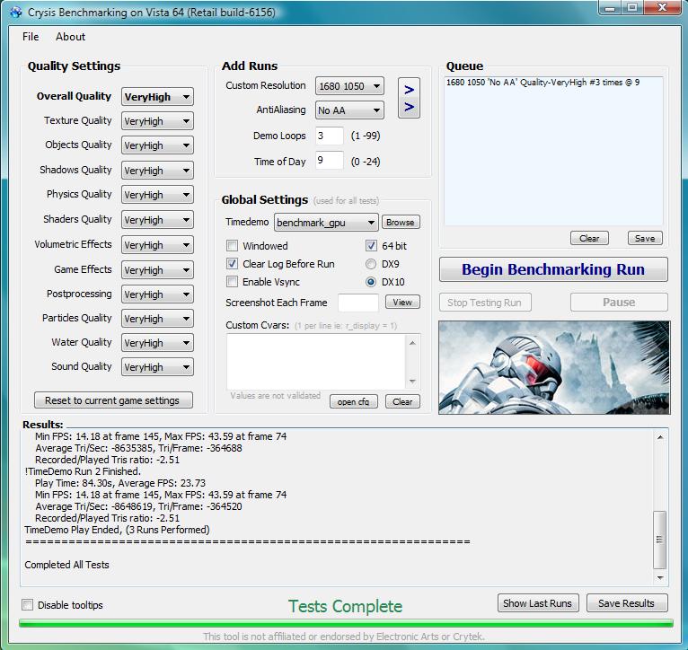Viewport: 688px width, 650px height.
Task: Click 'Tests Complete' status text
Action: [345, 606]
